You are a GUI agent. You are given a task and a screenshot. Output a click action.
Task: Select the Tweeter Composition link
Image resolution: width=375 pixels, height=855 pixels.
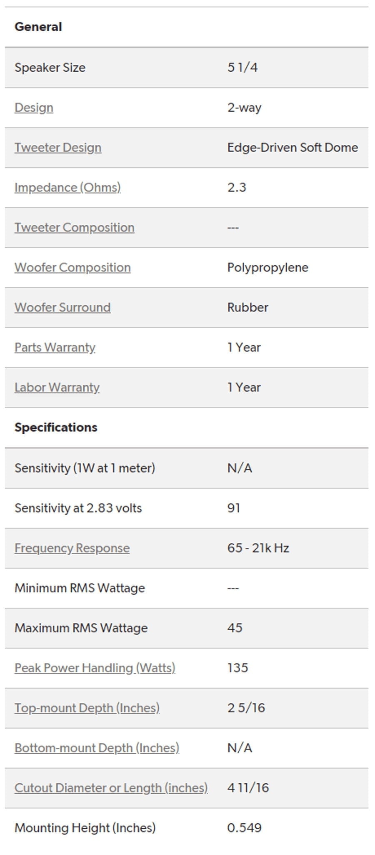(x=74, y=228)
